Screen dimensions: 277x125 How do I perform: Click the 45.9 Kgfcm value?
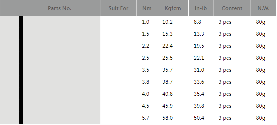[168, 106]
